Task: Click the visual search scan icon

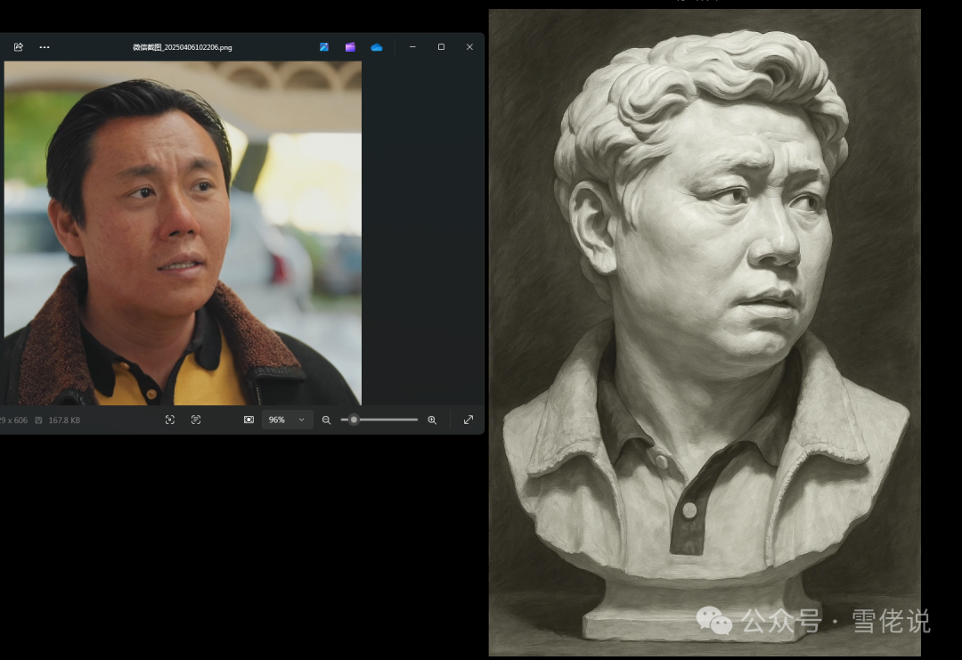Action: (x=170, y=420)
